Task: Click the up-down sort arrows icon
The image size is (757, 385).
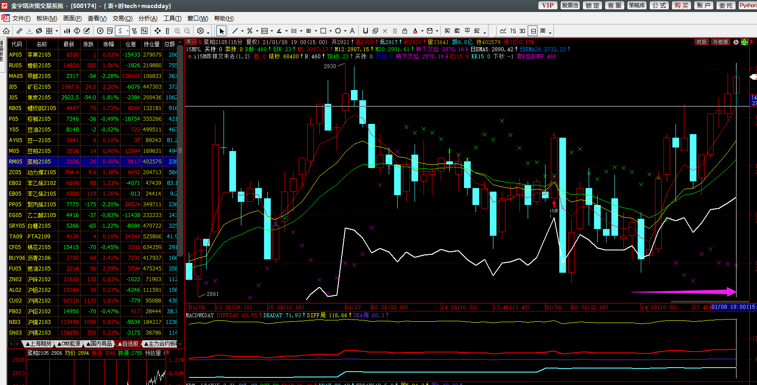Action: [x=144, y=31]
